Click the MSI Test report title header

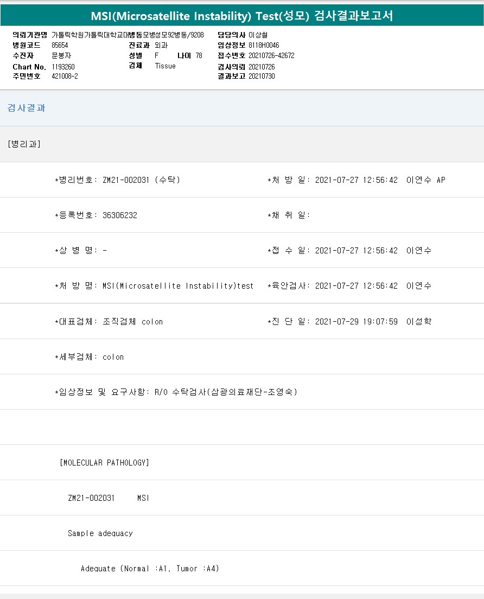point(242,16)
